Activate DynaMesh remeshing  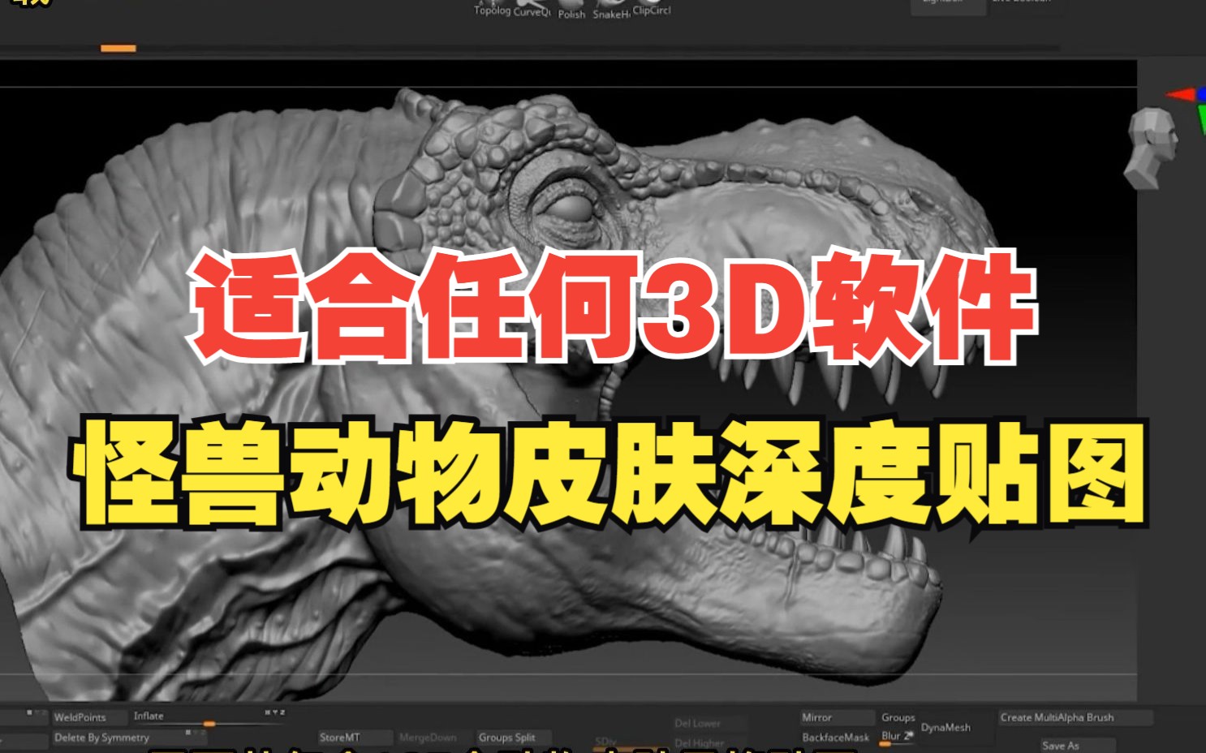coord(947,728)
